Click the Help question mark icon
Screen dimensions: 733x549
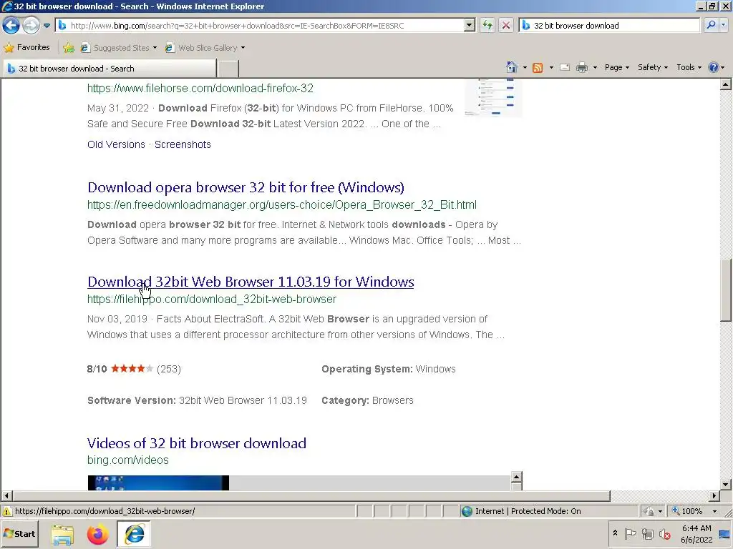pos(714,67)
